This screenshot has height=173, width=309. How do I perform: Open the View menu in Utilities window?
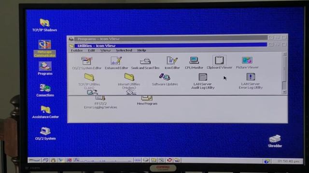coord(105,50)
